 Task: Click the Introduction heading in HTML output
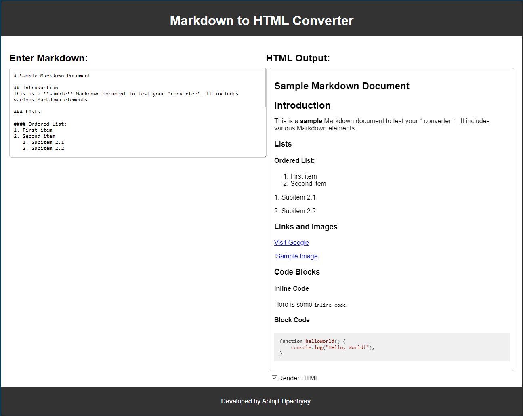click(x=302, y=105)
